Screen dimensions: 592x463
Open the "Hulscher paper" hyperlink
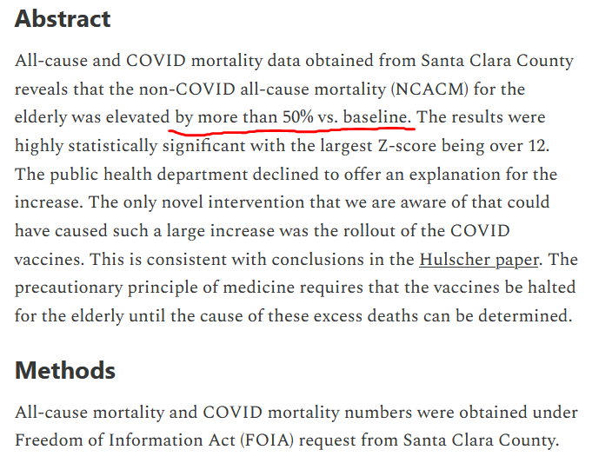point(476,259)
